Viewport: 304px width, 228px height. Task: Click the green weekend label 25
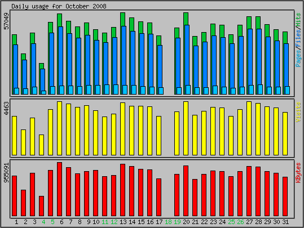point(231,222)
